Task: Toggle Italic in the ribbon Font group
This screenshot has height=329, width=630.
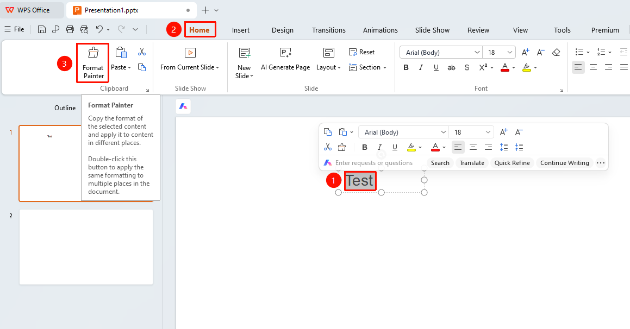Action: 421,67
